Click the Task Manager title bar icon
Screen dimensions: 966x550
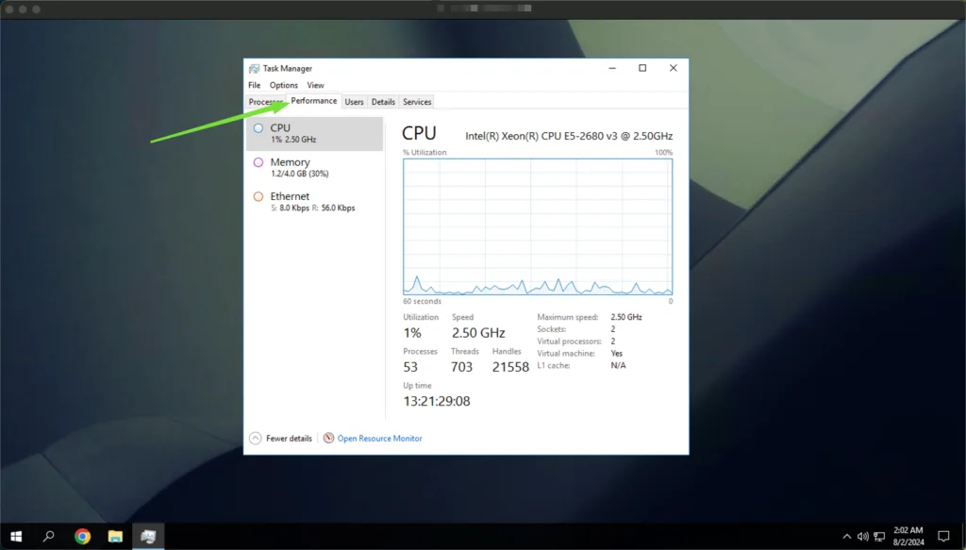[x=254, y=68]
